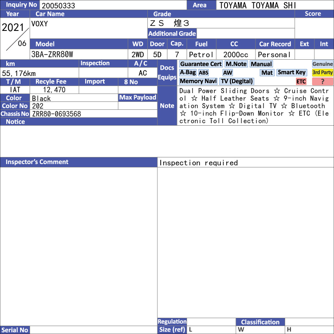Image resolution: width=334 pixels, height=334 pixels.
Task: Click the Note text about Dual Power Sliding Doors
Action: tap(254, 106)
